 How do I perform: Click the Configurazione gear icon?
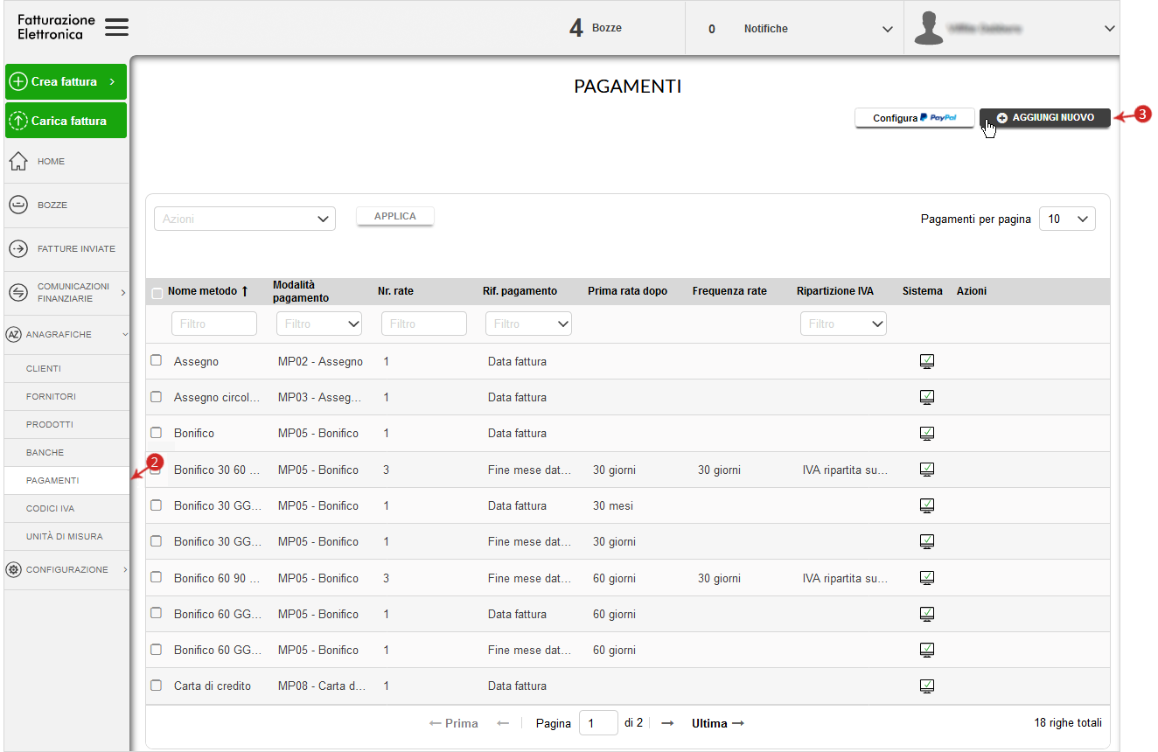pos(13,569)
